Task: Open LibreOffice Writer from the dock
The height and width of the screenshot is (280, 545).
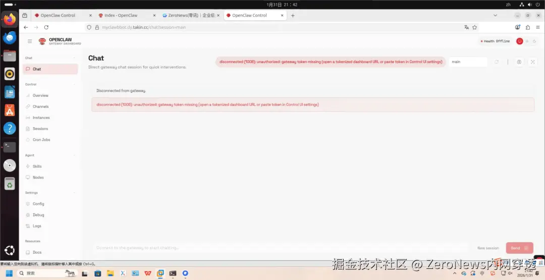Action: coord(10,92)
